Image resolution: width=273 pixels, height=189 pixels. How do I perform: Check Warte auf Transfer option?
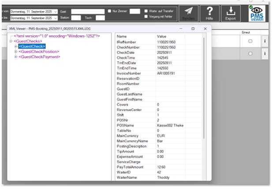coord(146,11)
